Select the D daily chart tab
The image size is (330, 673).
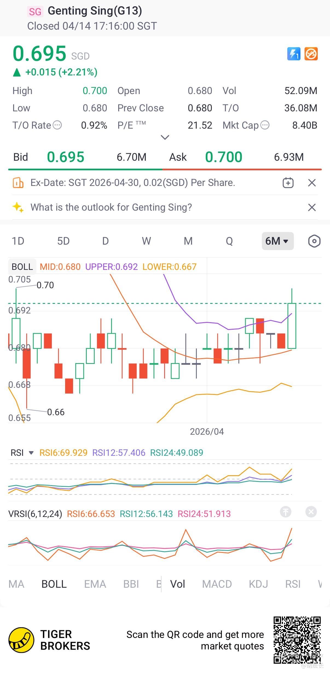tap(105, 241)
